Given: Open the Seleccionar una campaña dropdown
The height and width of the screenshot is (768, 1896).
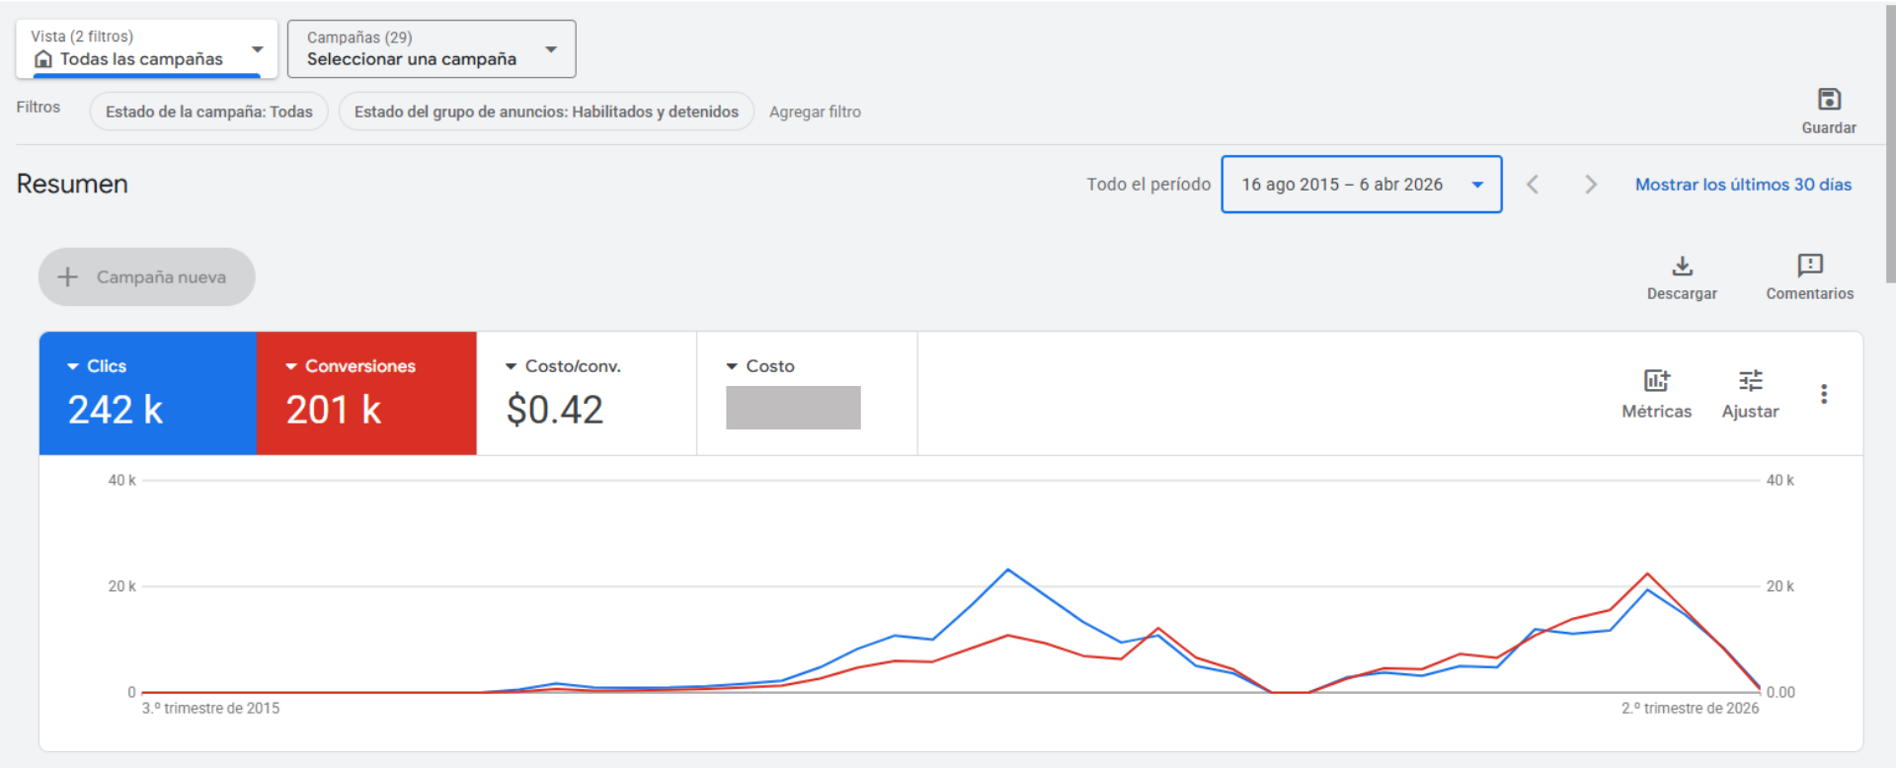Looking at the screenshot, I should coord(432,49).
